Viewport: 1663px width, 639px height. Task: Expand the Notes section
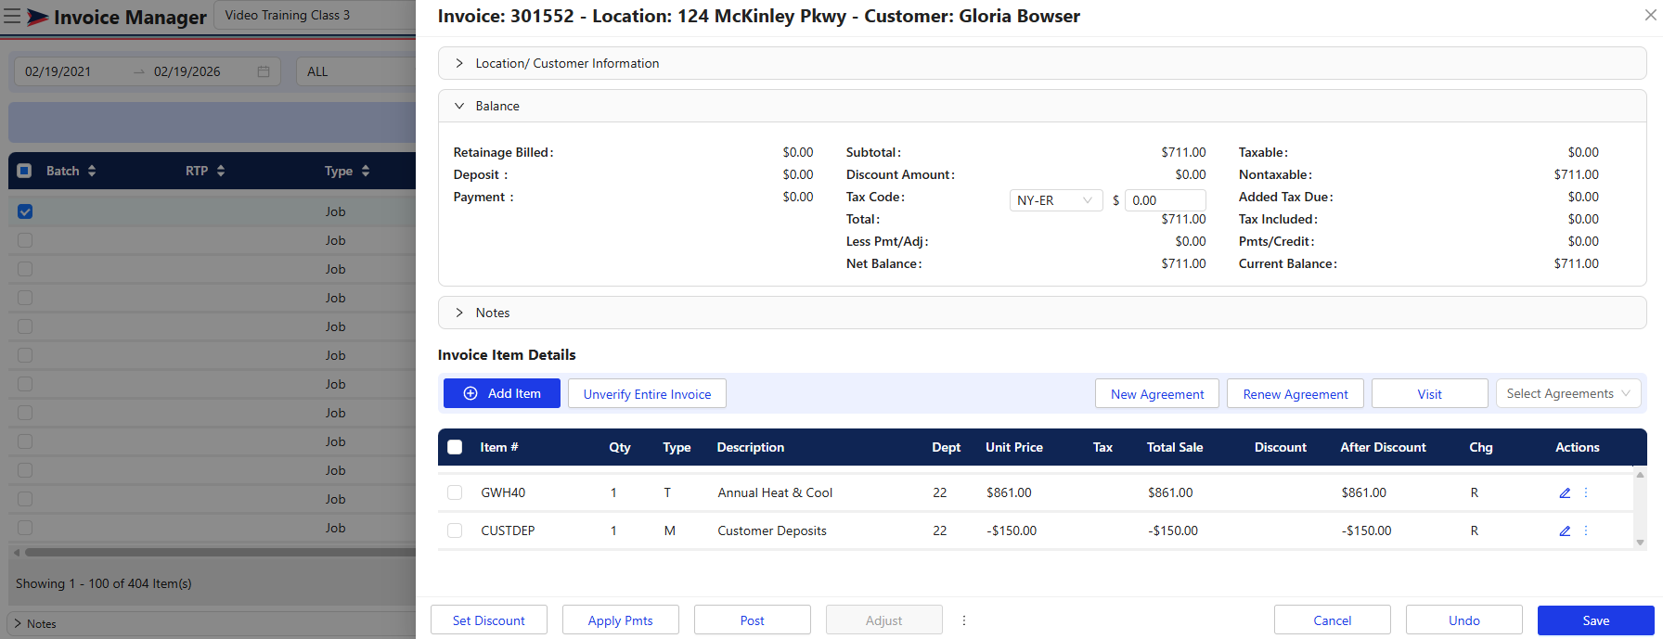point(492,313)
